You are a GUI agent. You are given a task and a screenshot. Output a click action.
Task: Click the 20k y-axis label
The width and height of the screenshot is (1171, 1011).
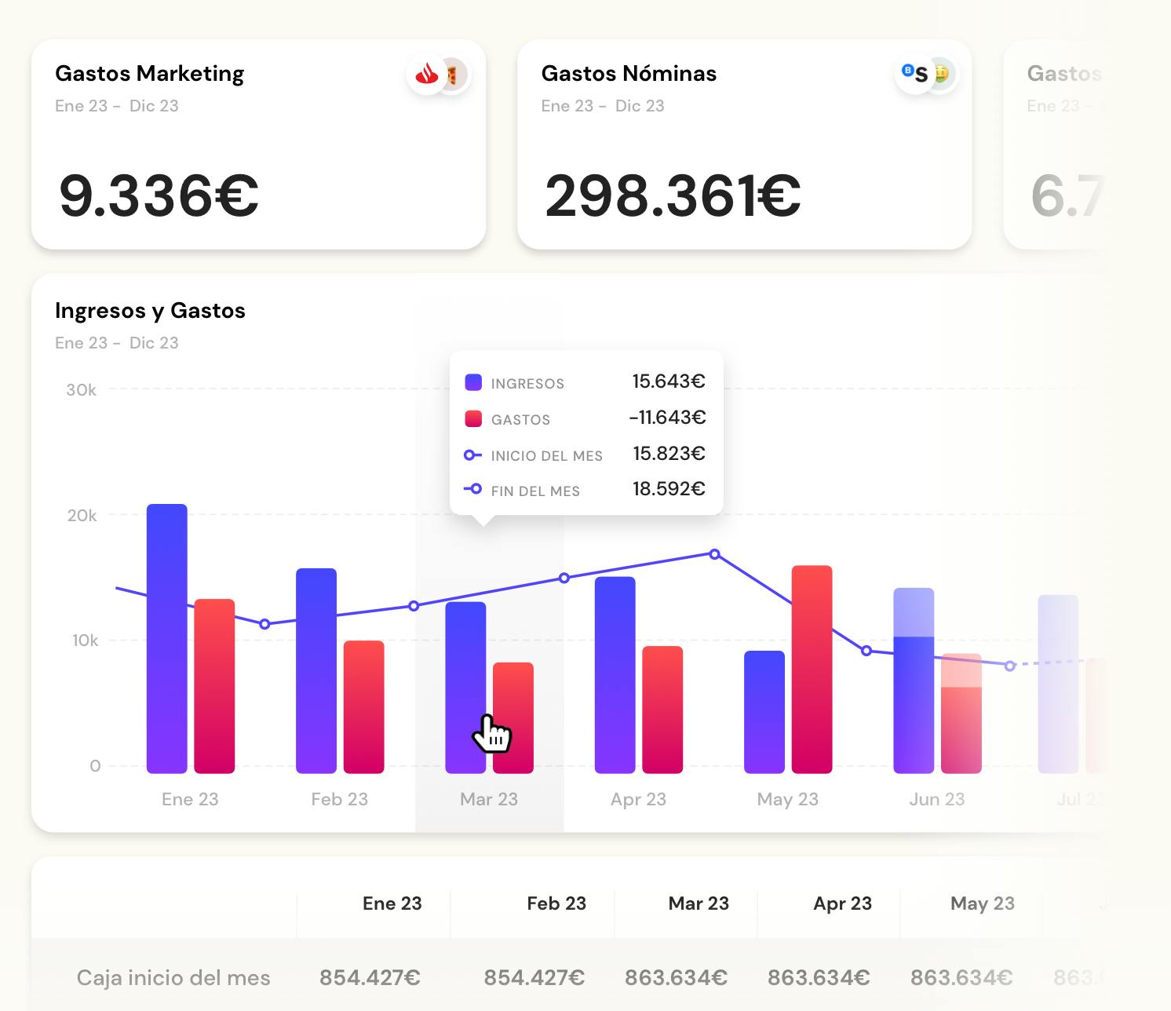point(82,516)
